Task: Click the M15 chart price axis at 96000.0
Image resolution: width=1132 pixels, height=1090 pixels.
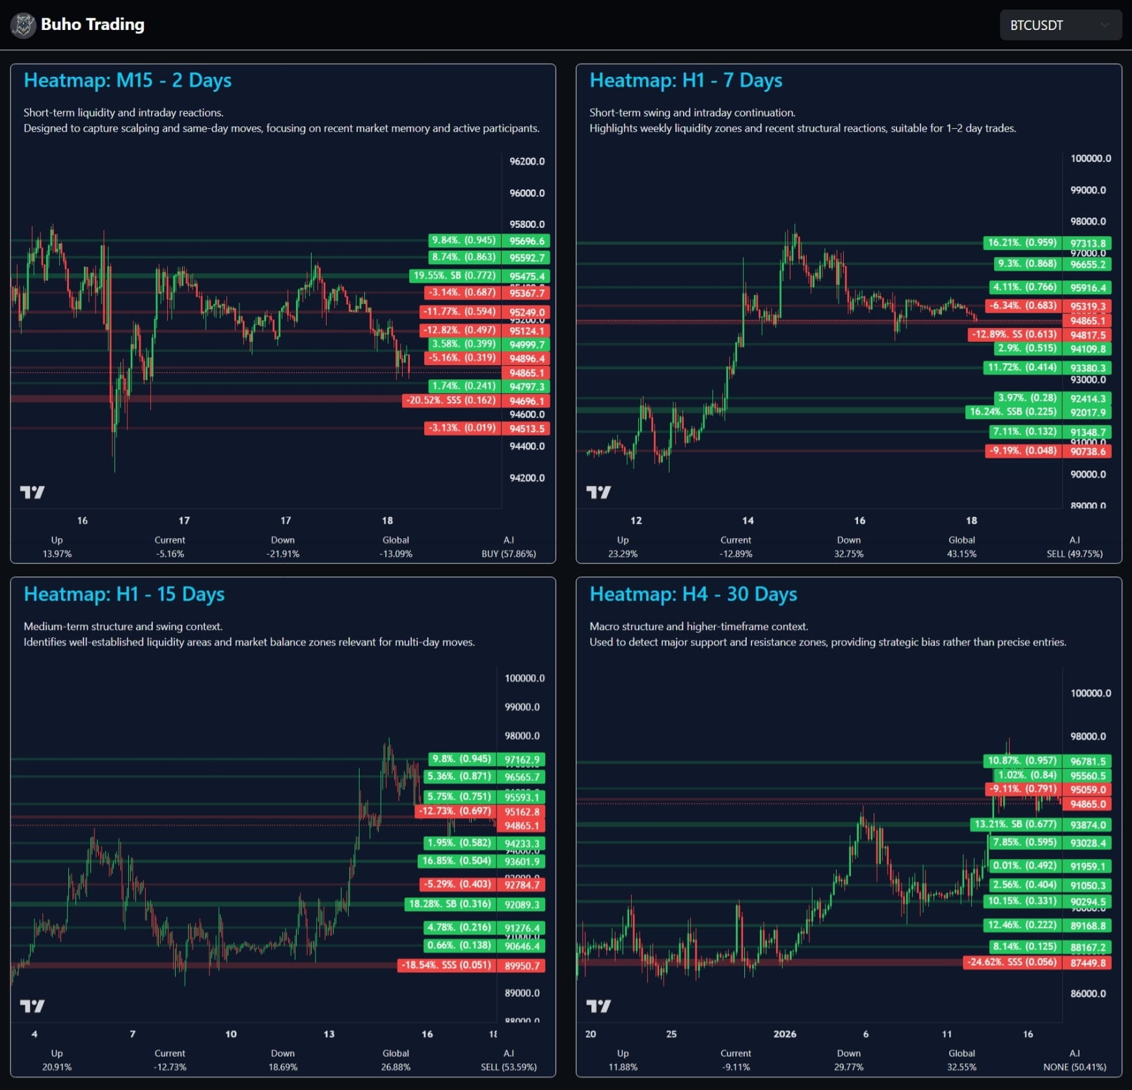Action: click(x=526, y=193)
